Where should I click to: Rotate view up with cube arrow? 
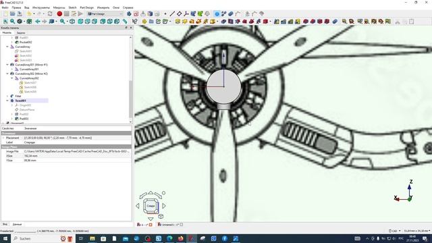click(151, 193)
